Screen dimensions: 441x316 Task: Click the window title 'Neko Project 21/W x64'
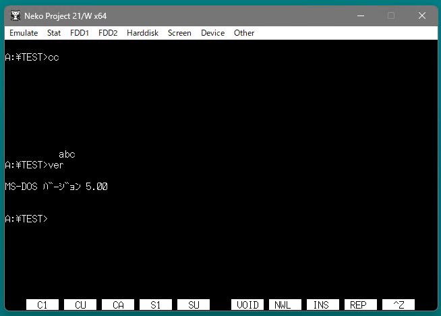click(x=65, y=16)
